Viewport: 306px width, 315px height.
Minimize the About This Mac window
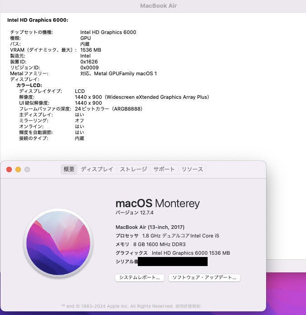coord(18,170)
